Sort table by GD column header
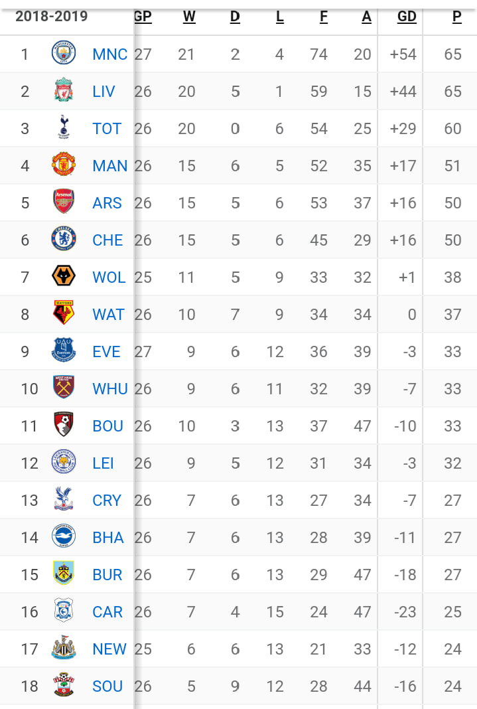Image resolution: width=477 pixels, height=709 pixels. click(x=407, y=17)
